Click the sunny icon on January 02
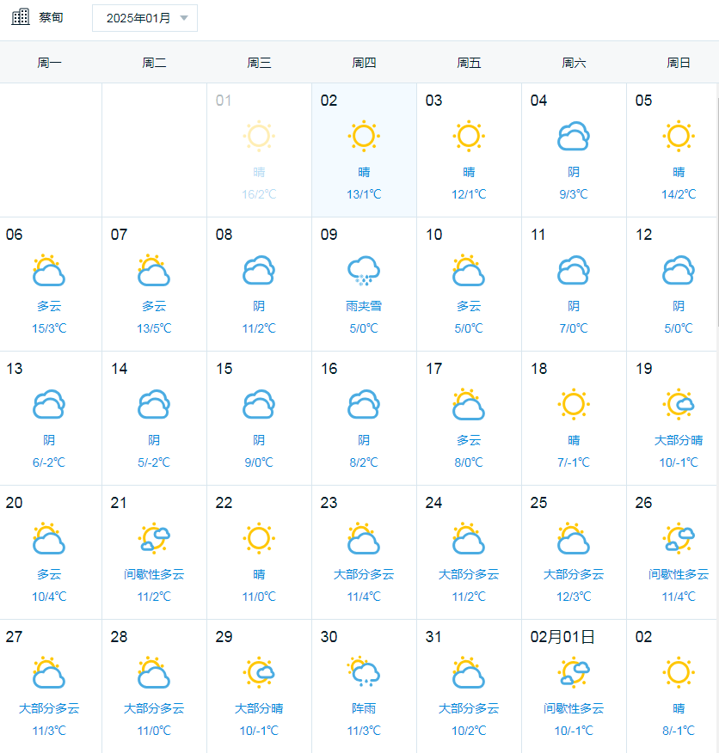 pos(364,136)
